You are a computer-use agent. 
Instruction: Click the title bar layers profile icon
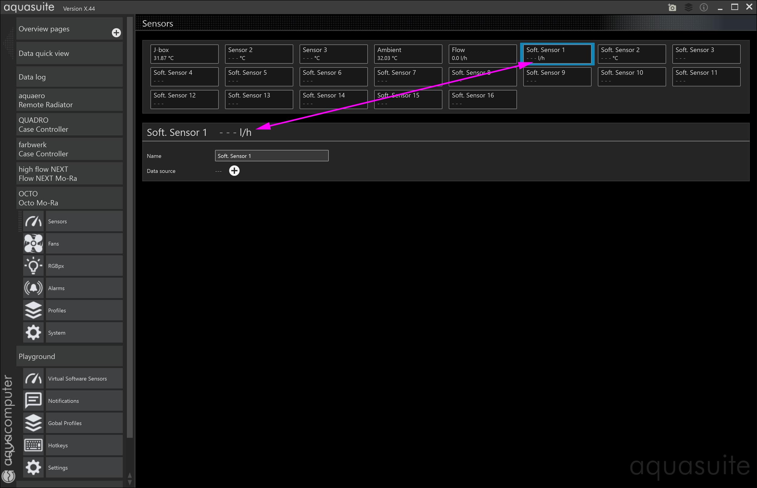(x=688, y=7)
